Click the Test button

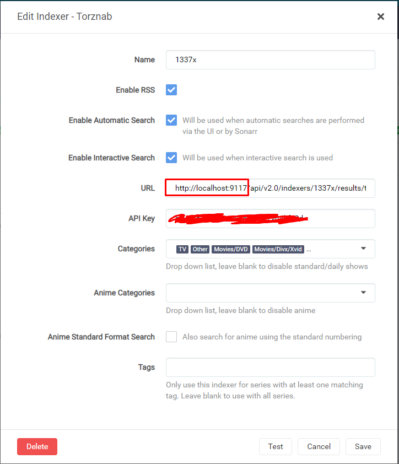click(x=276, y=446)
